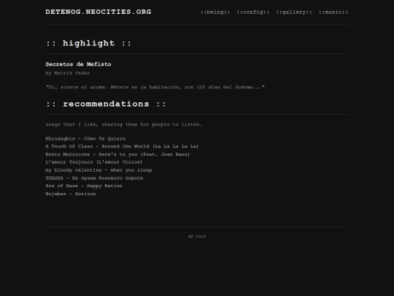Open my bloody valentine - when you sleep
The height and width of the screenshot is (296, 394).
(98, 170)
